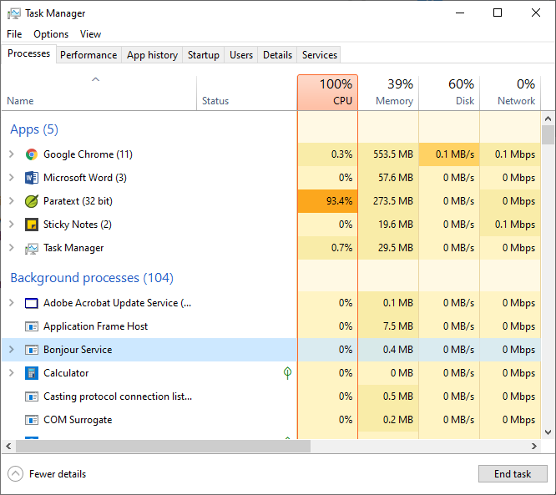Click Google Chrome's 0.1 MB/s disk cell
This screenshot has width=556, height=495.
pos(449,154)
